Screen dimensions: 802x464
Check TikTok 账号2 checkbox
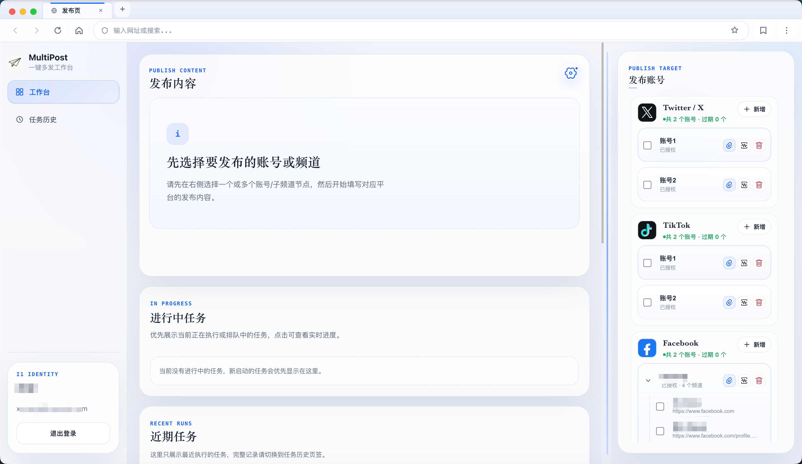647,302
